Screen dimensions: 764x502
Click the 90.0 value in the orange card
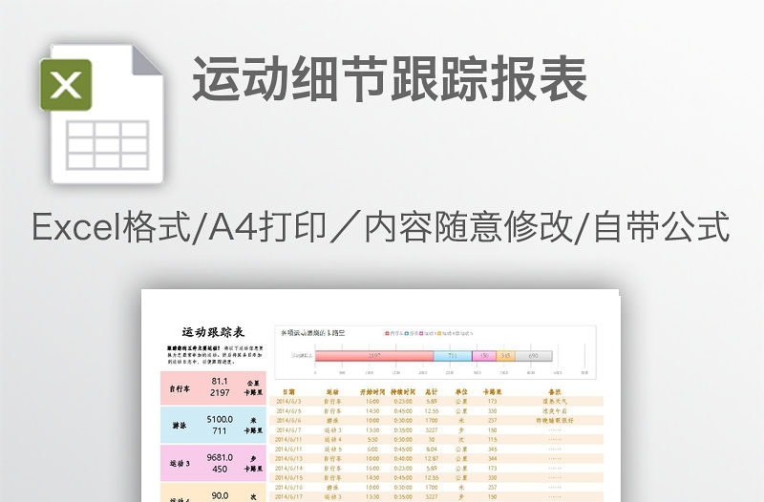click(x=220, y=495)
